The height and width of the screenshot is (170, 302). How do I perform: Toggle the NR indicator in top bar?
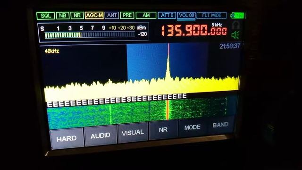click(x=77, y=16)
